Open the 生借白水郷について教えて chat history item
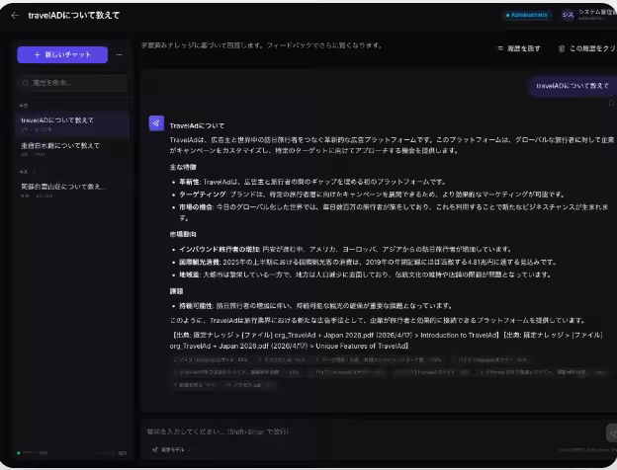The height and width of the screenshot is (470, 617). click(72, 149)
